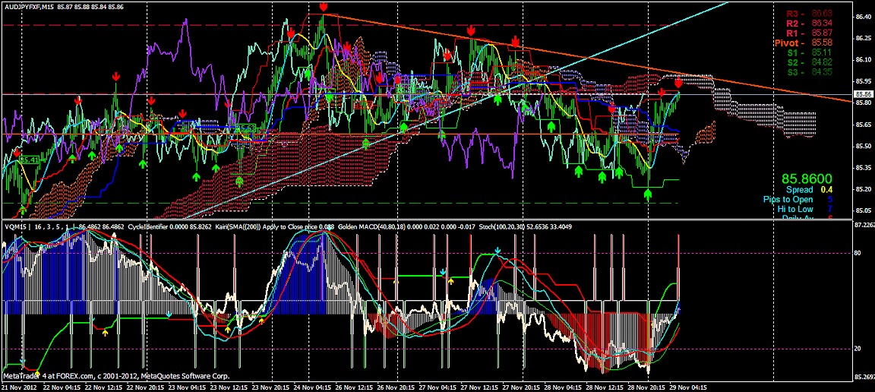Viewport: 875px width, 392px height.
Task: Click the 85.86 current price marker on price axis
Action: (x=861, y=94)
